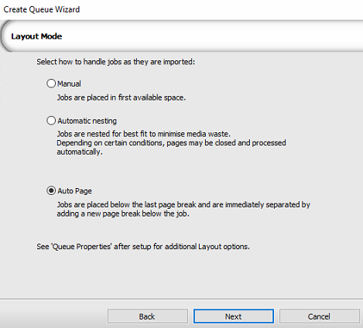
Task: Cancel the Create Queue Wizard
Action: pos(319,316)
